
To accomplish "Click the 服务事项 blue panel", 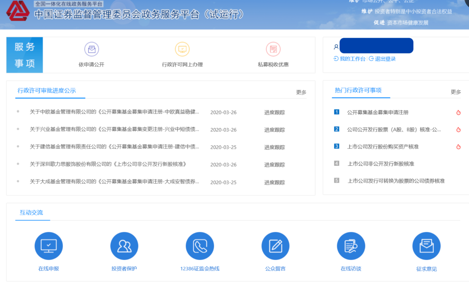I will tap(24, 55).
